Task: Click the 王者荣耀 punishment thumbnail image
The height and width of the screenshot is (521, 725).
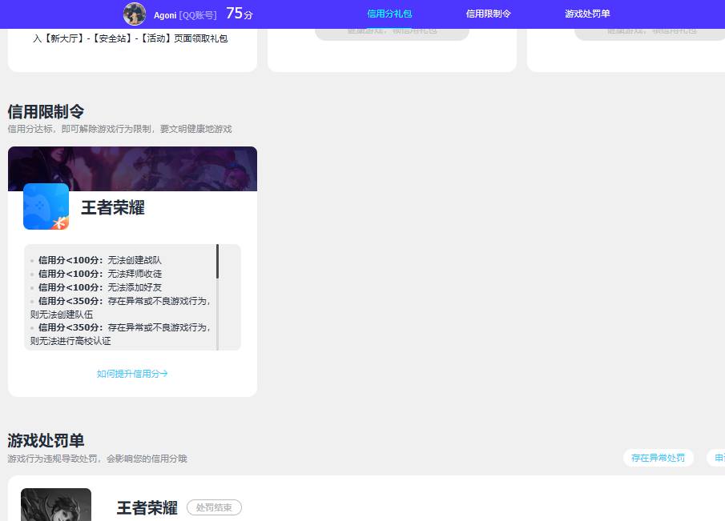Action: tap(56, 504)
